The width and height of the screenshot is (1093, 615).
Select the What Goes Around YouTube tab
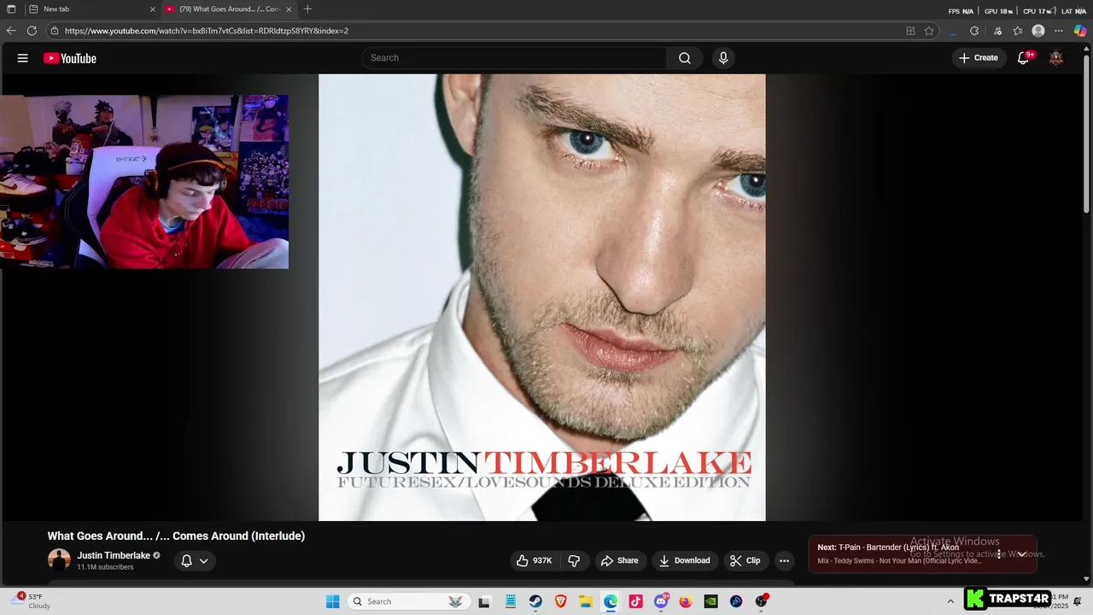click(229, 9)
